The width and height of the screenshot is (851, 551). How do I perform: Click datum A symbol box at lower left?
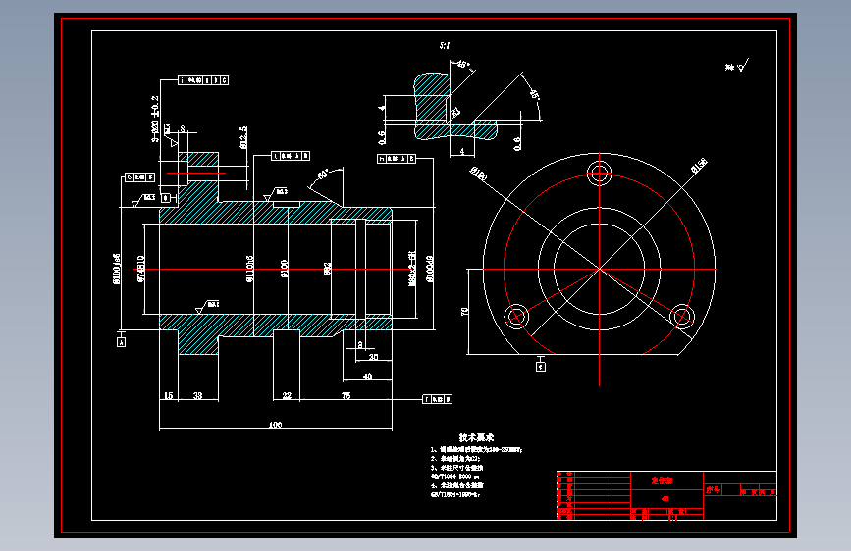click(121, 342)
